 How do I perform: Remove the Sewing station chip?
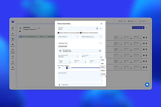(x=66, y=47)
